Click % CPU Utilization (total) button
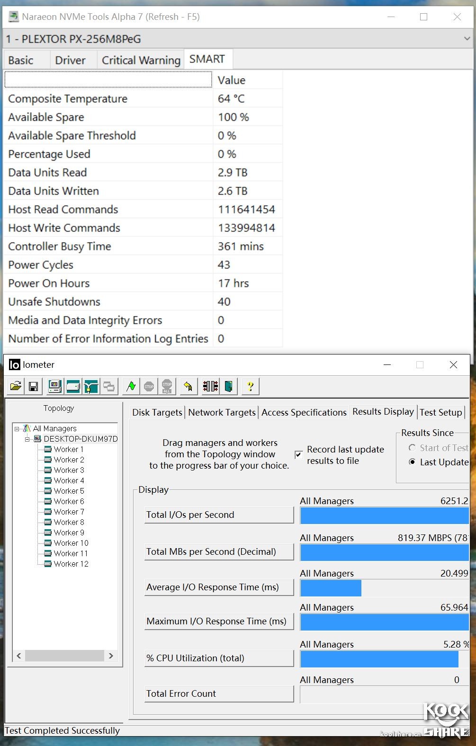476x746 pixels. pos(219,658)
